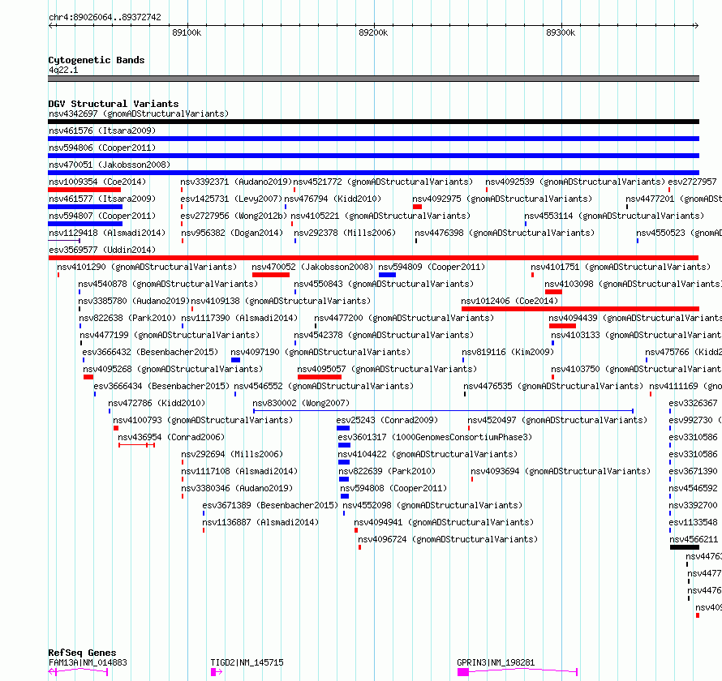Viewport: 722px width, 681px height.
Task: Select the red nsv1009354 (Coe2014) bar
Action: [x=84, y=190]
